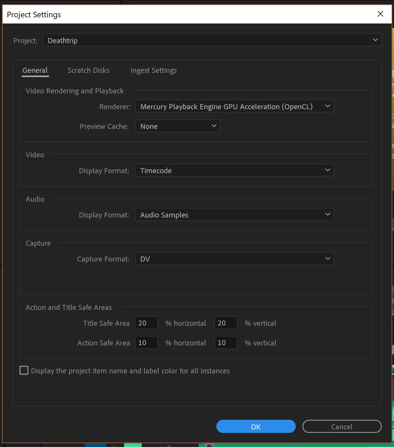
Task: Click the Action Safe Area horizontal field
Action: tap(146, 343)
